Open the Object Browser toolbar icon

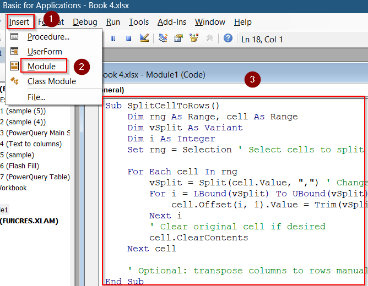coord(194,38)
